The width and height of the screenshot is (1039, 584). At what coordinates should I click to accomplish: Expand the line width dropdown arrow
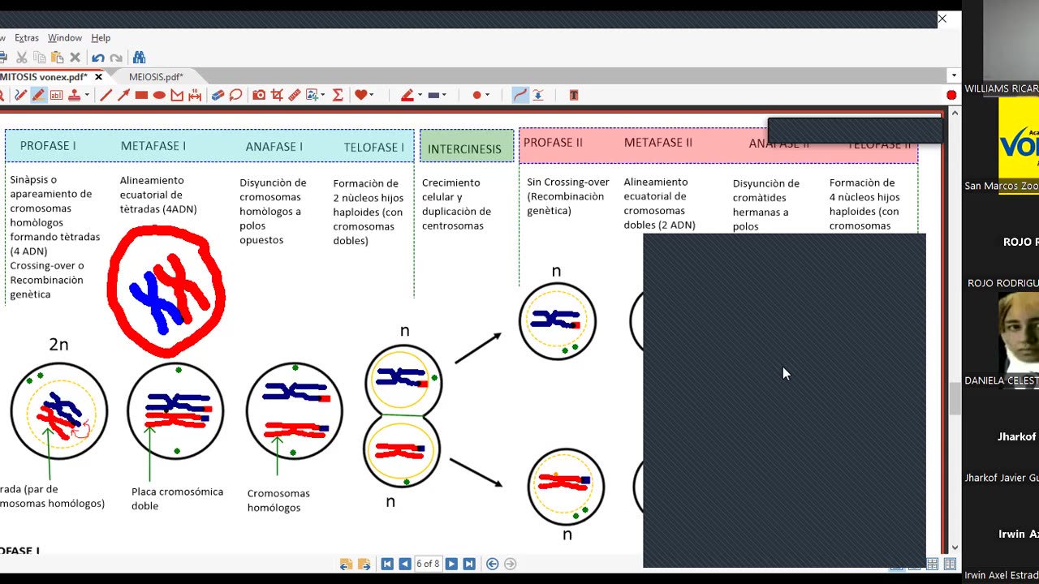pyautogui.click(x=487, y=95)
